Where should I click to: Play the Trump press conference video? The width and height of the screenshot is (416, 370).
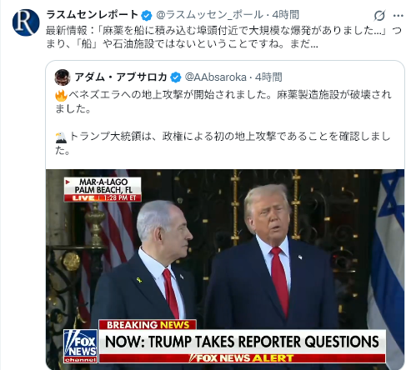[x=225, y=269]
